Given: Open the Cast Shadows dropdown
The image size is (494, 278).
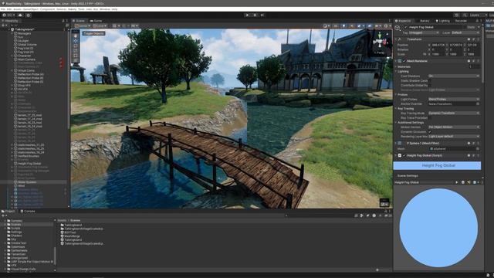Looking at the screenshot, I should [x=454, y=76].
